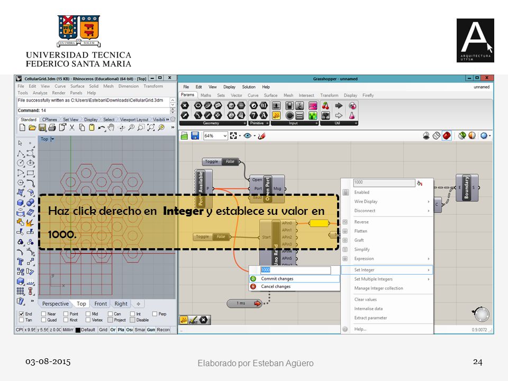Screen dimensions: 508x381
Task: Uncheck the End osnap checkbox
Action: coord(21,314)
